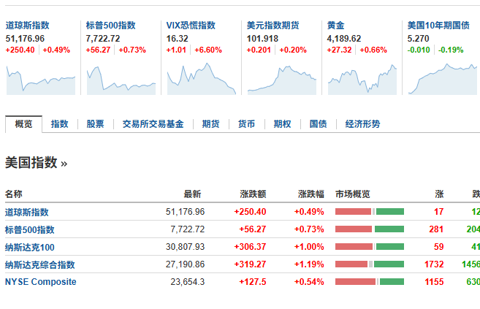Open the 美元指数期货 sparkline chart
The image size is (480, 309).
[x=281, y=80]
